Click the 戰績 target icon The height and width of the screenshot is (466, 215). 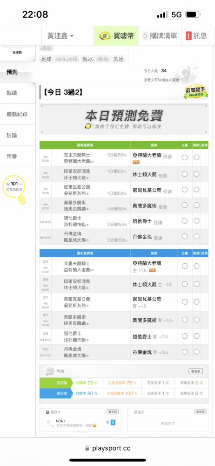pos(50,371)
